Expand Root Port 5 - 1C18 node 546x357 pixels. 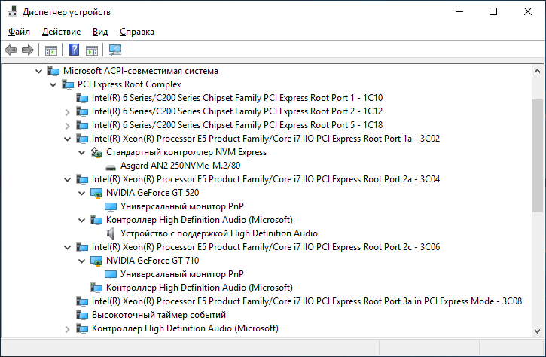pos(67,125)
